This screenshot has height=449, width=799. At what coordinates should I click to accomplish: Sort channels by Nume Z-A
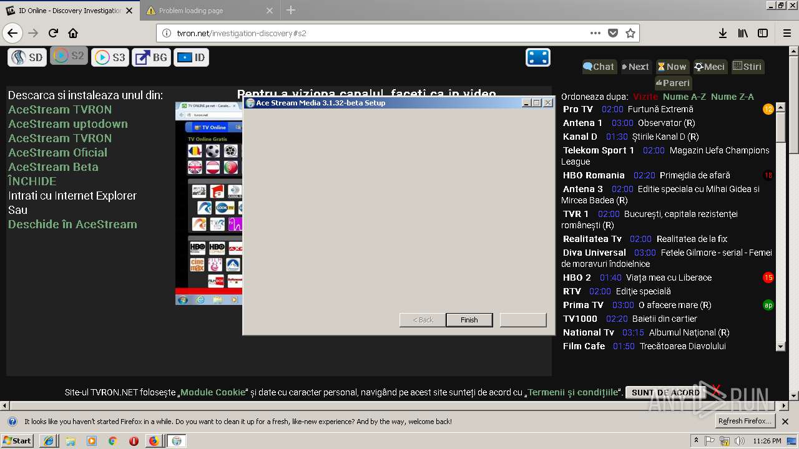(x=732, y=97)
